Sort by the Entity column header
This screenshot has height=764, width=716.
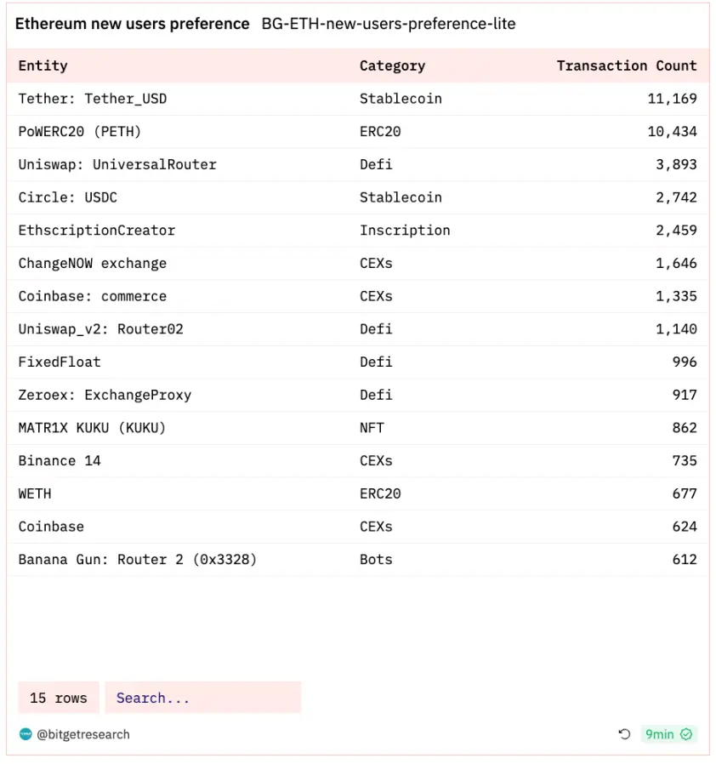(43, 66)
